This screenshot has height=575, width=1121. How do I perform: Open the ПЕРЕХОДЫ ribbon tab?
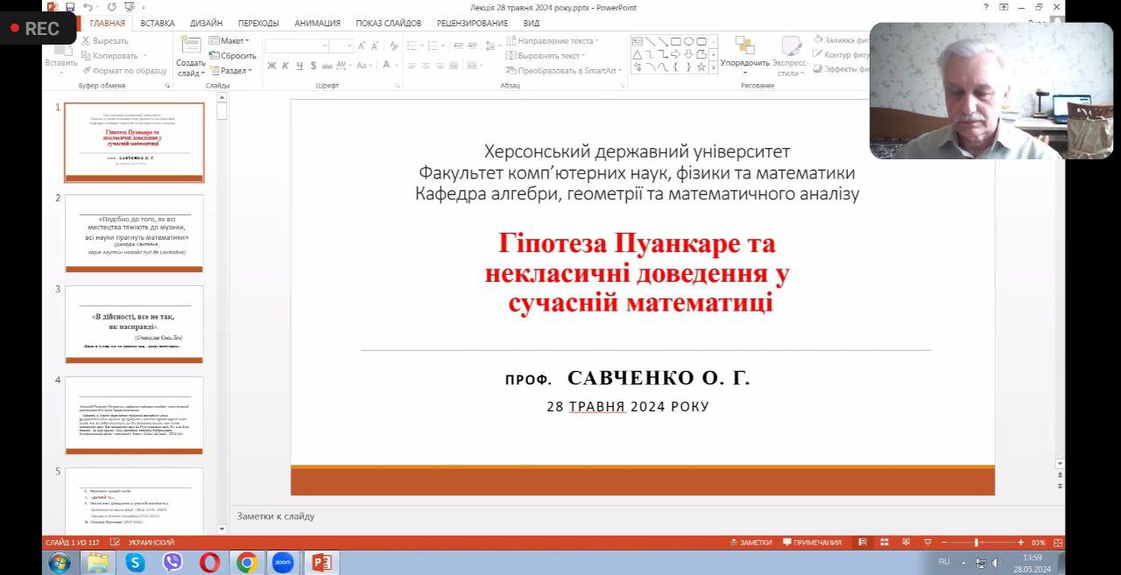(x=258, y=23)
